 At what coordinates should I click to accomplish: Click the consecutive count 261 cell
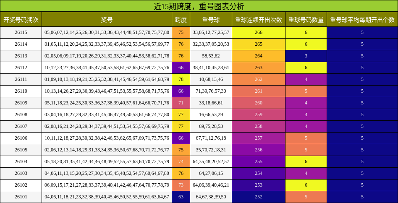pyautogui.click(x=259, y=91)
